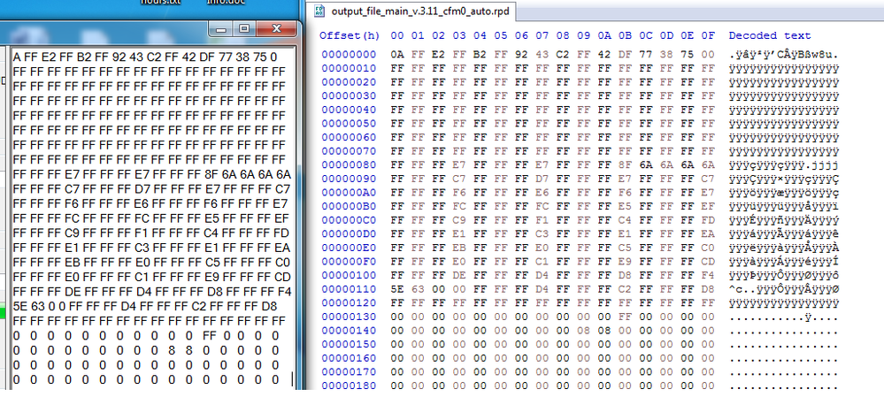Click 8F value in the left text window
This screenshot has width=884, height=420.
tap(213, 174)
